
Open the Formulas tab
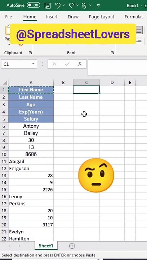[x=134, y=17]
